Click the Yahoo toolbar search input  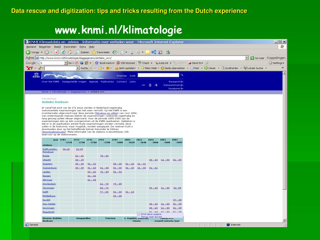pos(60,68)
